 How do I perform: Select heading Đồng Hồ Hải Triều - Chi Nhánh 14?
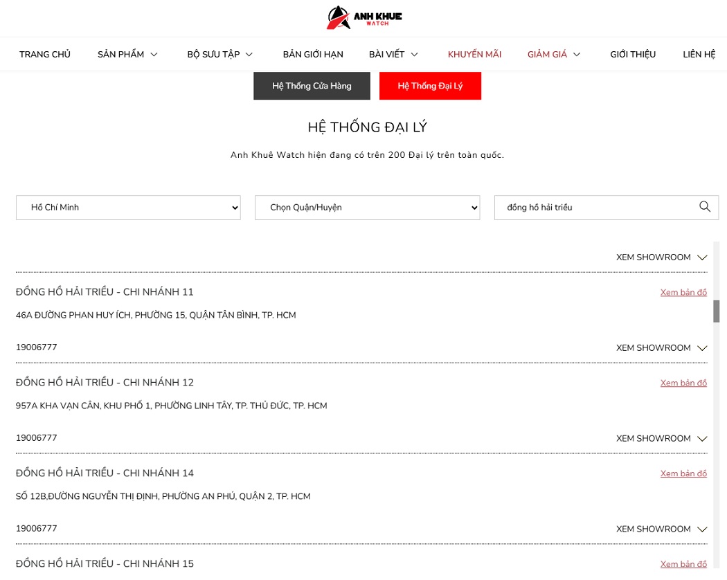click(x=105, y=473)
